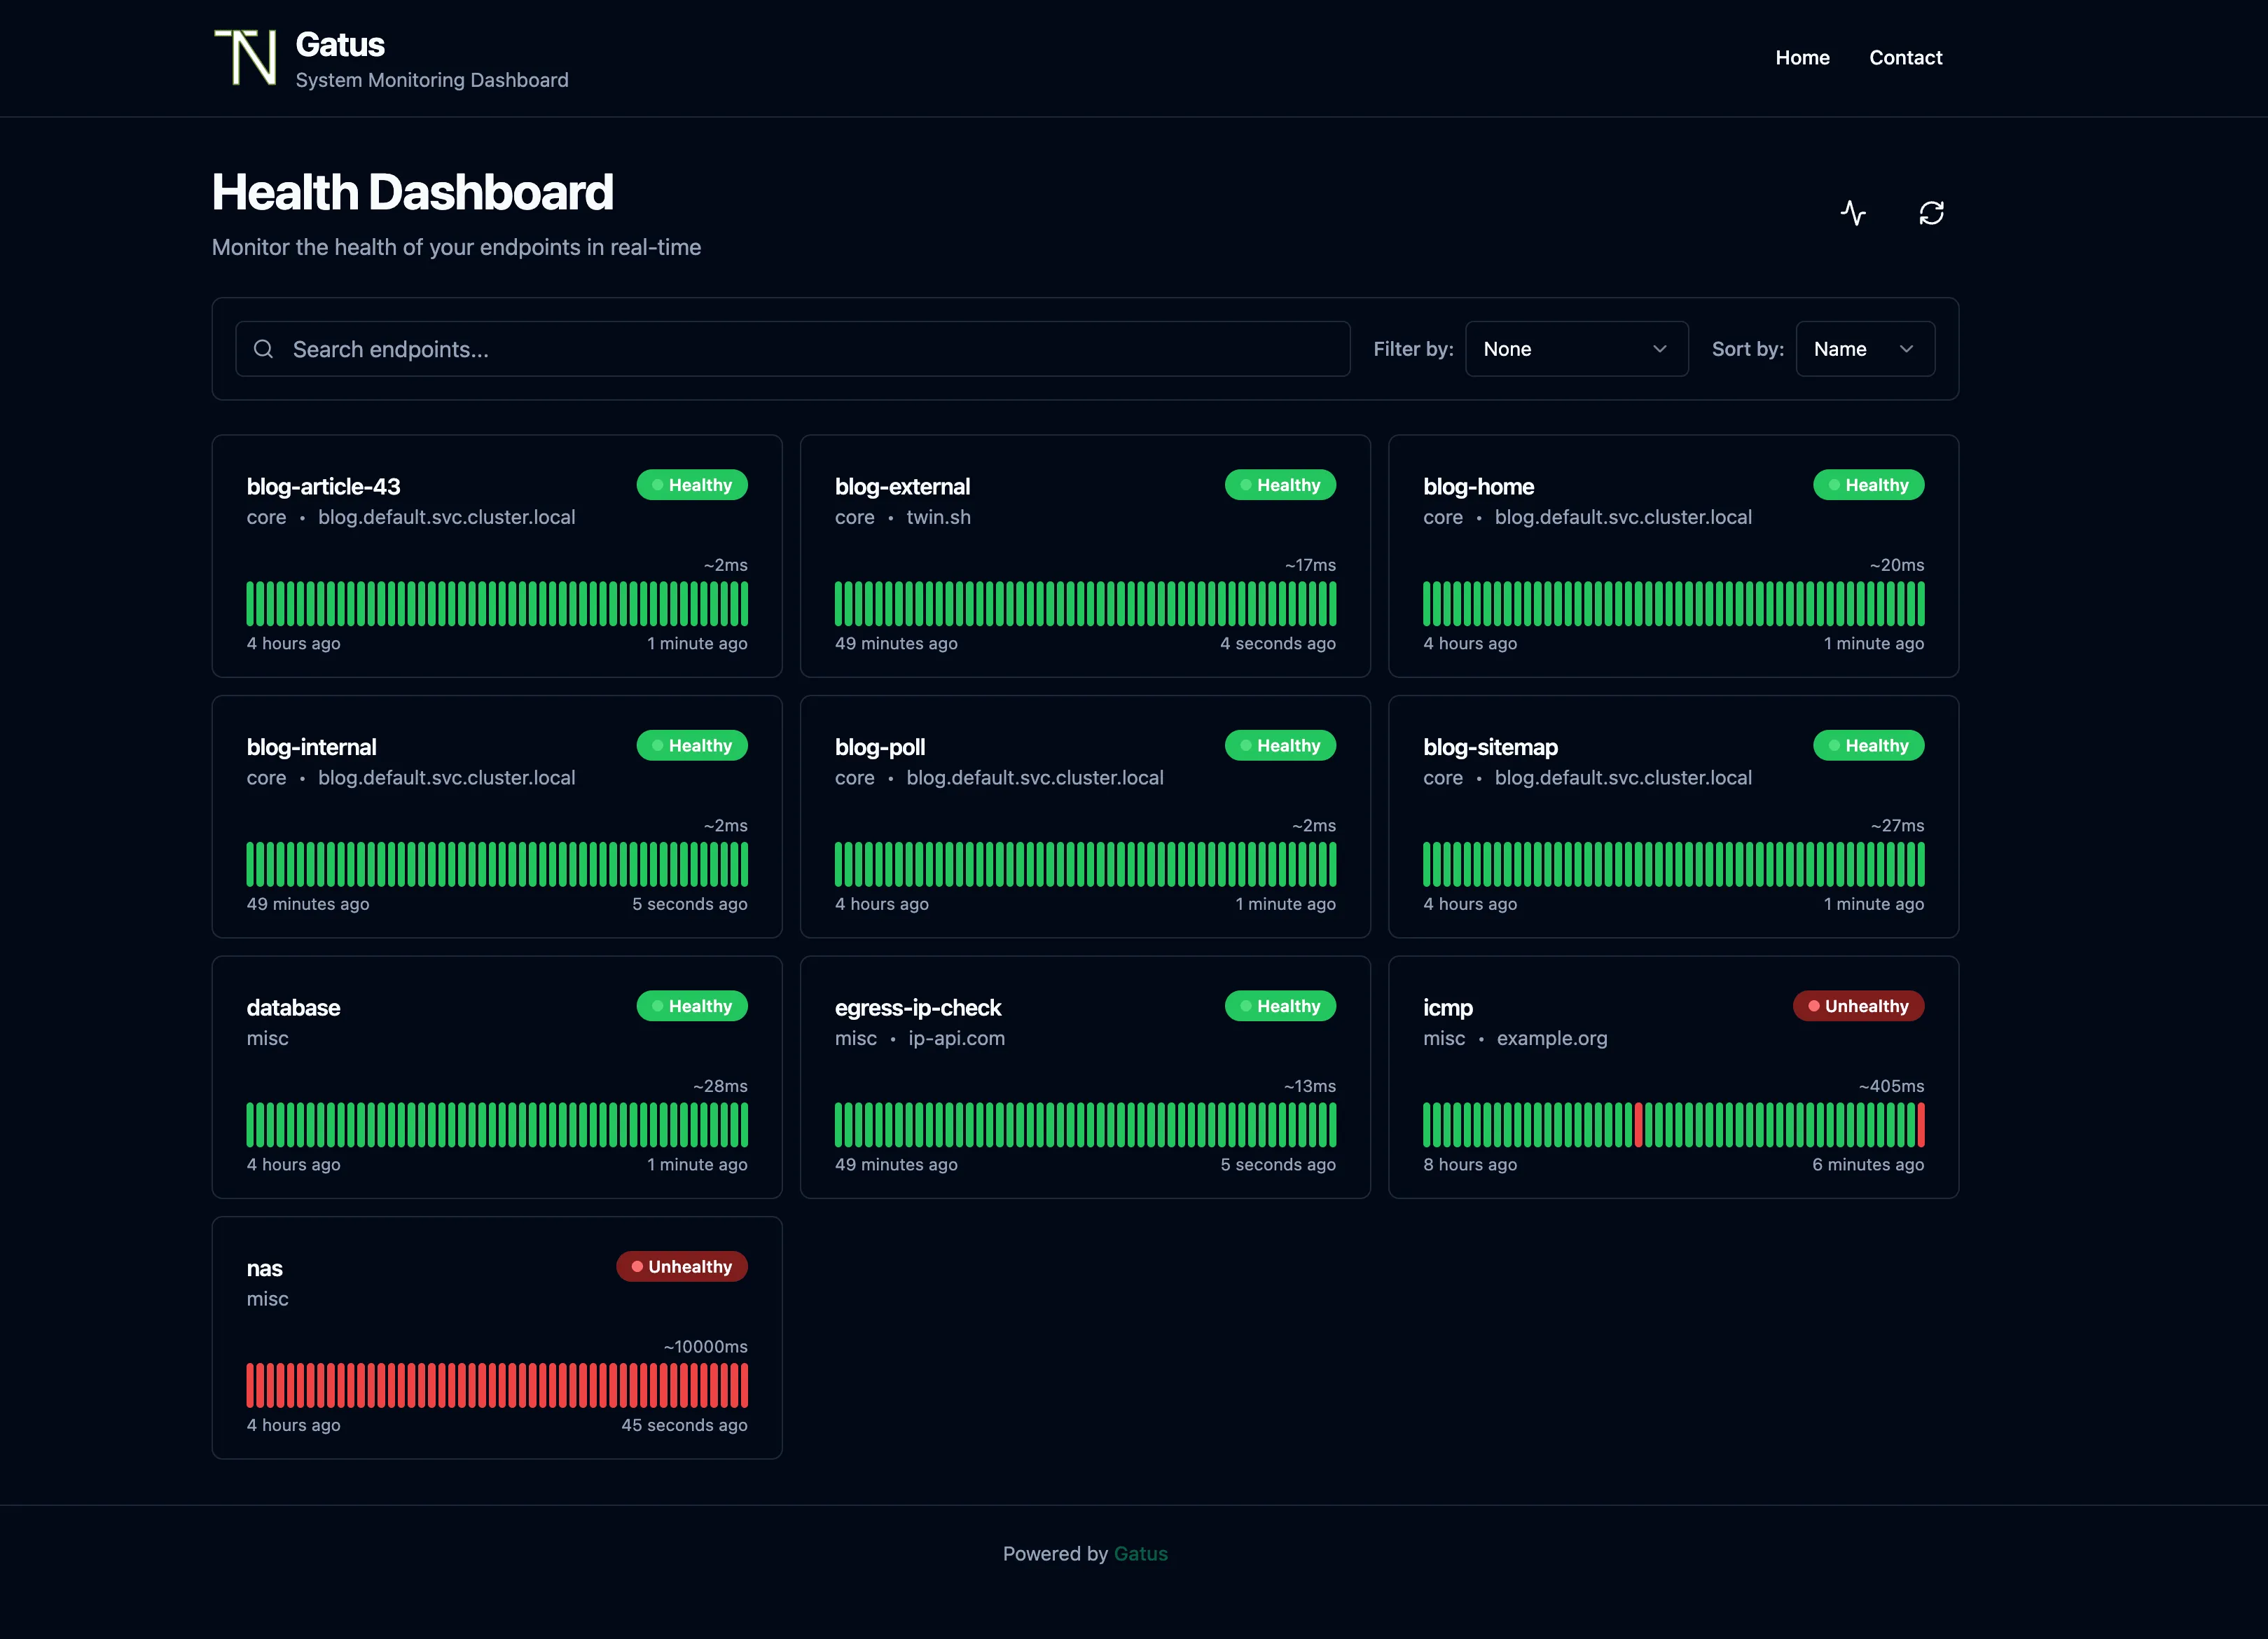Click the Healthy badge on blog-external
The width and height of the screenshot is (2268, 1639).
pyautogui.click(x=1280, y=485)
